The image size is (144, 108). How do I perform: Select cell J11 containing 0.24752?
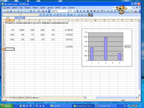click(x=68, y=47)
